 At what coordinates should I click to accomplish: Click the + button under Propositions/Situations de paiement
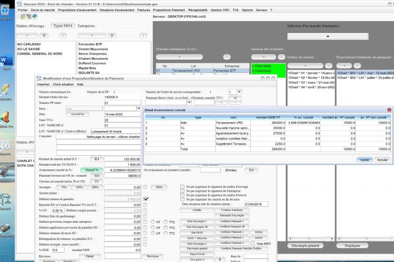pos(344,65)
